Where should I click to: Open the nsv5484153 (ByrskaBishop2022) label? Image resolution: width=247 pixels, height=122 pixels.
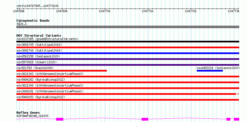pos(41,97)
